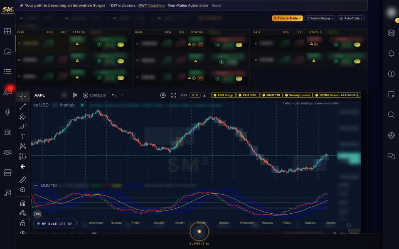The width and height of the screenshot is (399, 249).
Task: Open the Auto-Trade dropdown
Action: 351,18
